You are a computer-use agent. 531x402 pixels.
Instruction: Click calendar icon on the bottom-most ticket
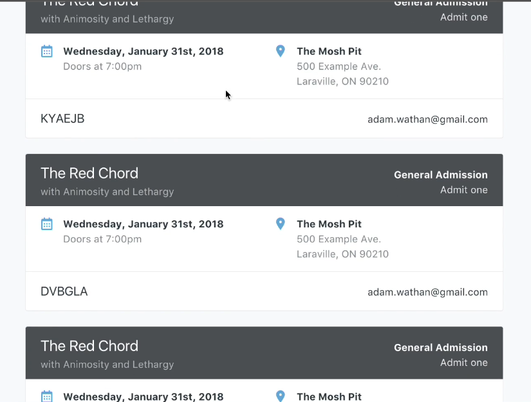[47, 396]
